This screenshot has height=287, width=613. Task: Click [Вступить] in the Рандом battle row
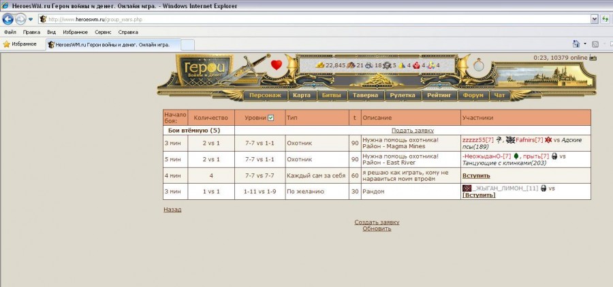[x=479, y=195]
